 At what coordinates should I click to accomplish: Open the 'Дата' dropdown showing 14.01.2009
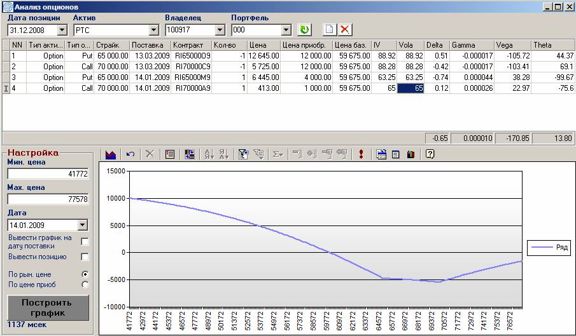tap(83, 225)
